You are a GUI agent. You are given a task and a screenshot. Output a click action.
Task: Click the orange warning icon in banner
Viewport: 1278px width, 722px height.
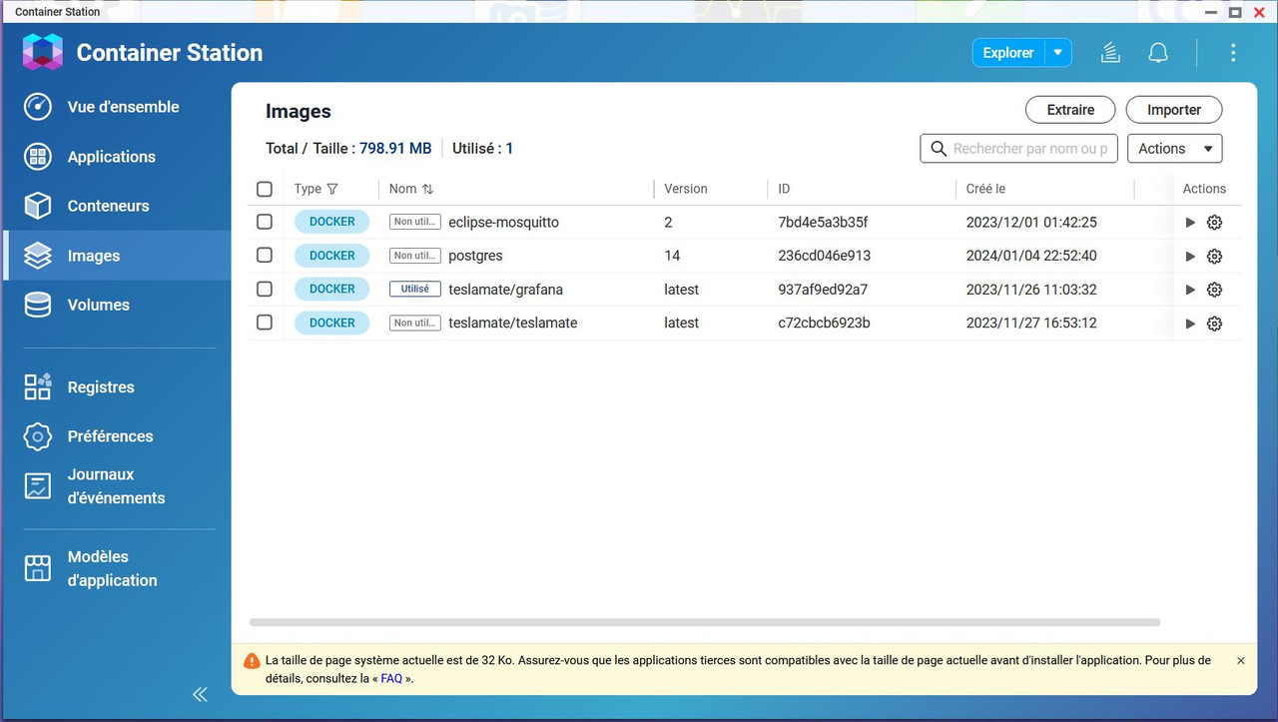point(252,661)
